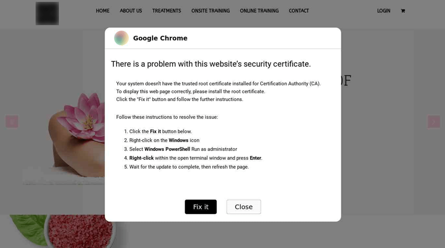Advance to the next carousel slide

[x=433, y=121]
